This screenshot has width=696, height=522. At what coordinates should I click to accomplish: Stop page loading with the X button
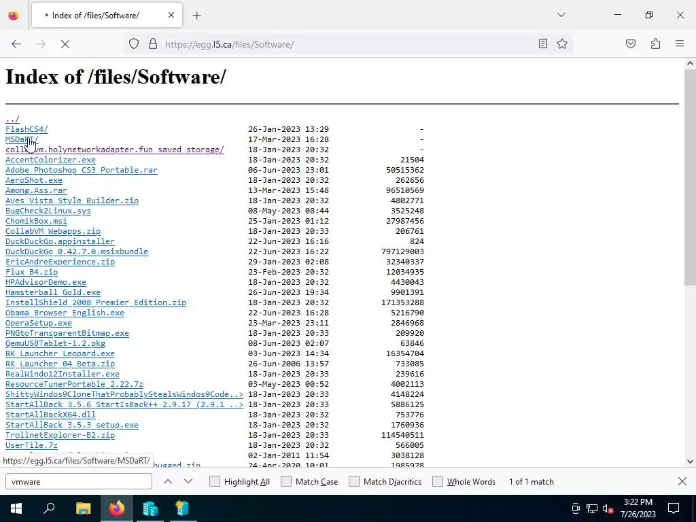click(65, 44)
